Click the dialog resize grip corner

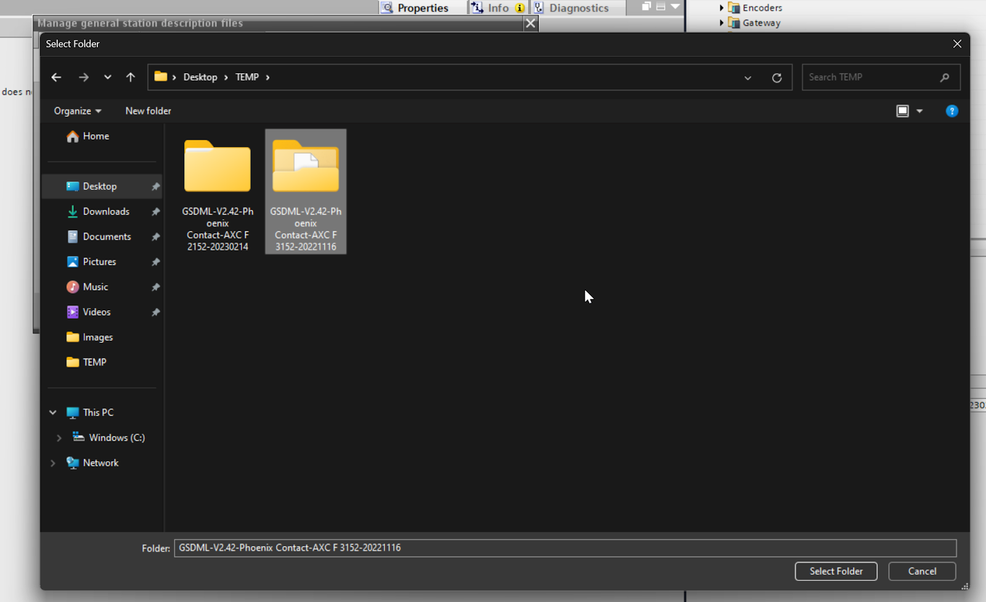tap(964, 585)
